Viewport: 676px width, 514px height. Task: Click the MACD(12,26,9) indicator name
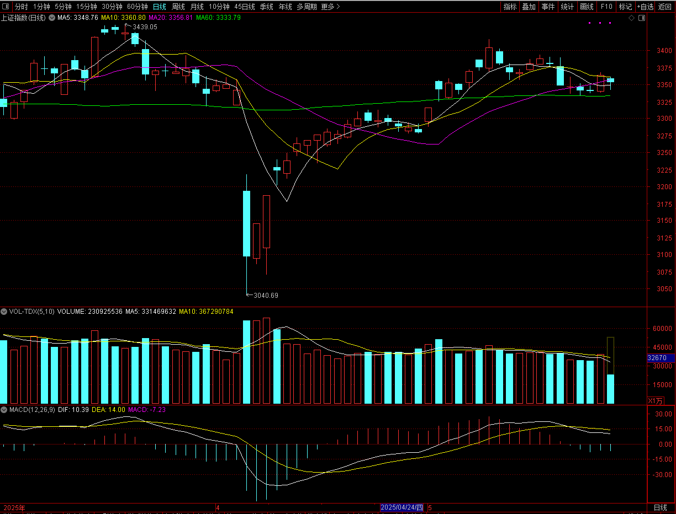[x=31, y=410]
